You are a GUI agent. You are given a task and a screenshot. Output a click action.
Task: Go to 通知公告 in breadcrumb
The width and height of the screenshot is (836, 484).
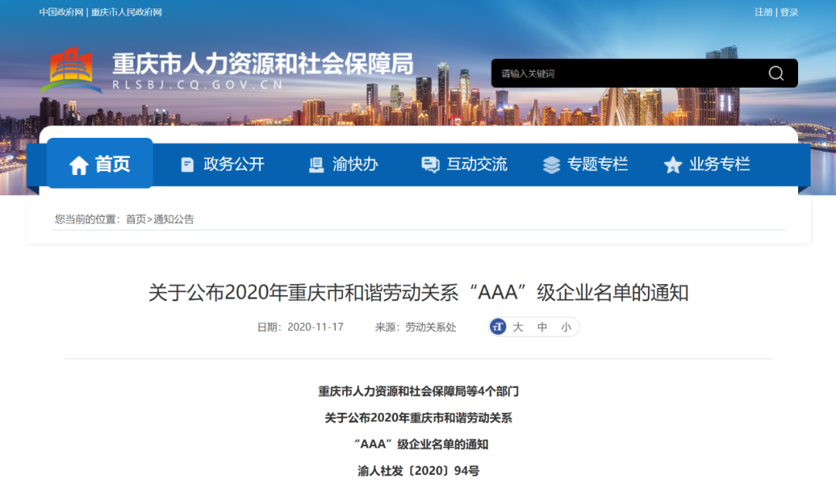[x=173, y=219]
